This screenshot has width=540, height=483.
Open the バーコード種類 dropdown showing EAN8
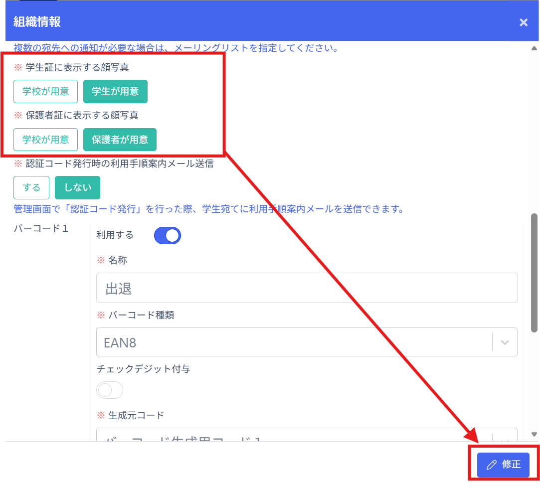click(x=294, y=342)
